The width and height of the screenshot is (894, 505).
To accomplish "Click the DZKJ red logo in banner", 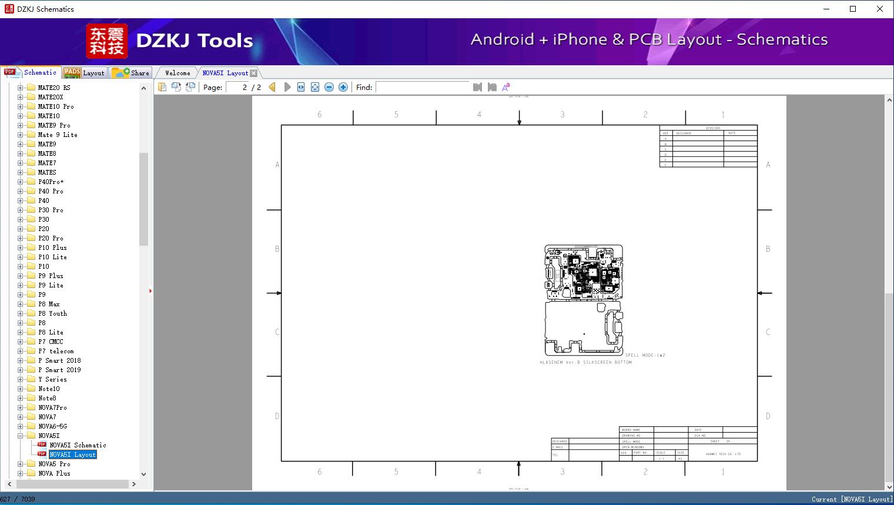I will [x=106, y=41].
